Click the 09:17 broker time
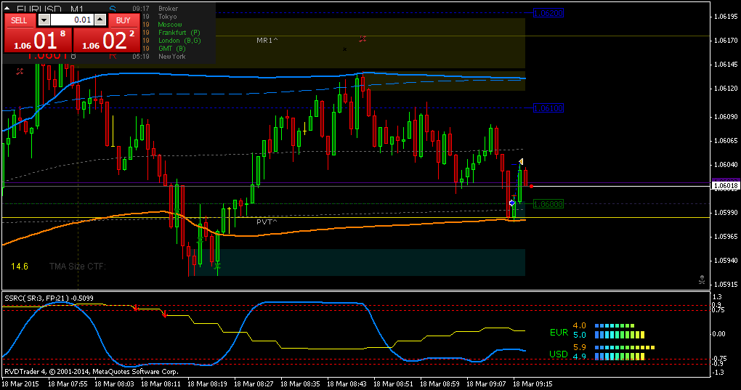Viewport: 741px width, 390px height. [141, 9]
